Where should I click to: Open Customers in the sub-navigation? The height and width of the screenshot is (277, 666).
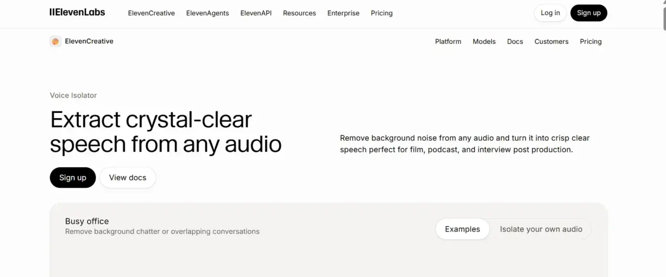pyautogui.click(x=551, y=42)
